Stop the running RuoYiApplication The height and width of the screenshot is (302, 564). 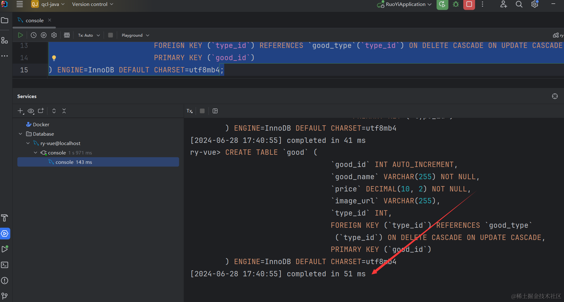pyautogui.click(x=469, y=4)
